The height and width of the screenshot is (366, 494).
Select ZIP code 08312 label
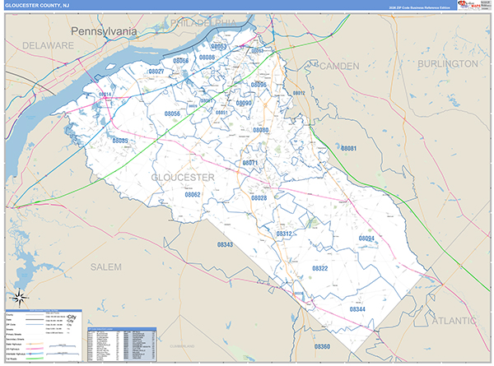284,234
